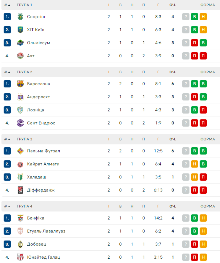The image size is (220, 263).
Task: Sort Група 2 table by position
Action: pos(7,72)
